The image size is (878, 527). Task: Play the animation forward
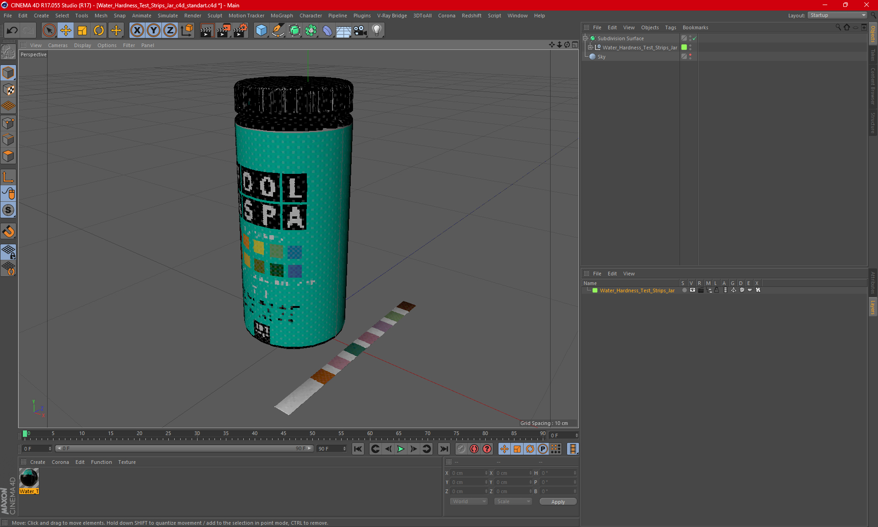pyautogui.click(x=401, y=449)
